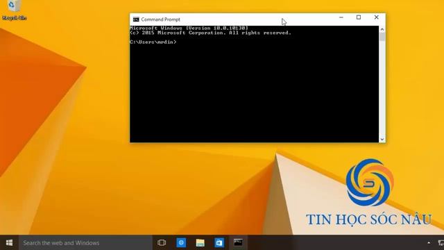Select the Command Prompt taskbar icon
This screenshot has height=250, width=444.
pyautogui.click(x=238, y=242)
